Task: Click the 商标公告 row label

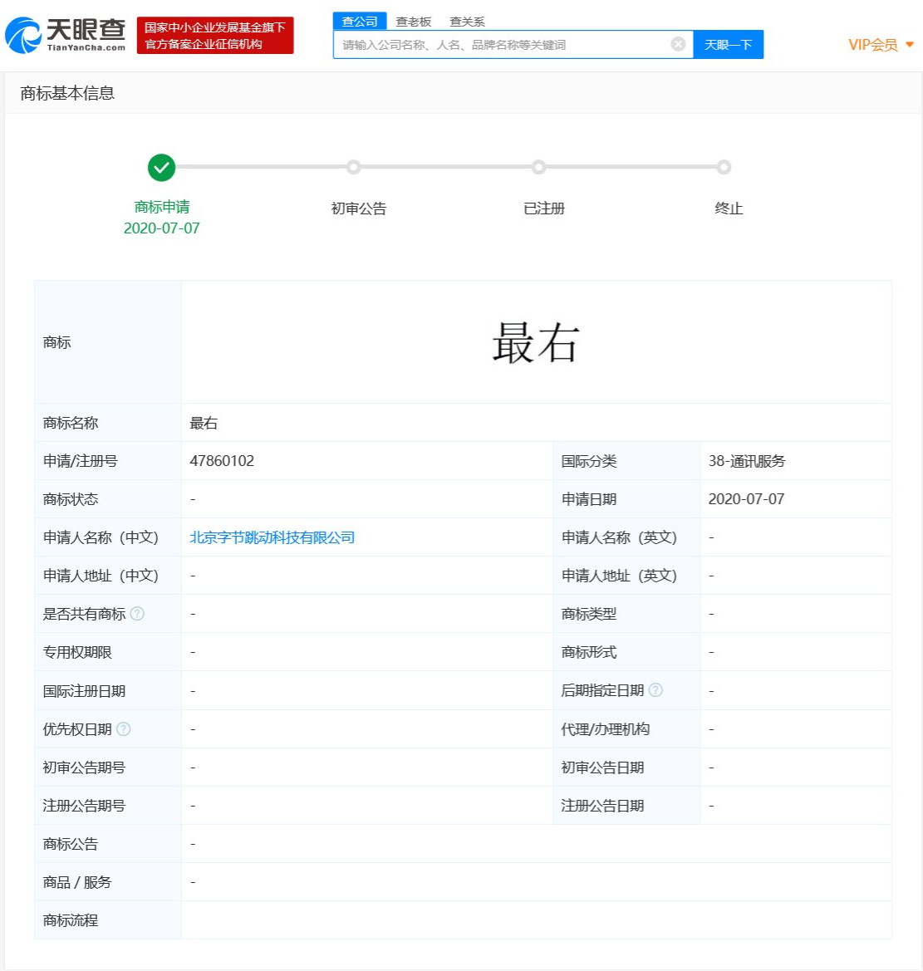Action: point(71,843)
